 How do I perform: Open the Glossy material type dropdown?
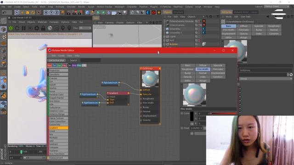tap(266, 79)
